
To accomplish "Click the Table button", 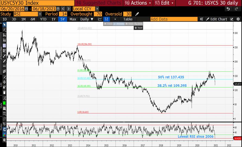I will 128,19.
